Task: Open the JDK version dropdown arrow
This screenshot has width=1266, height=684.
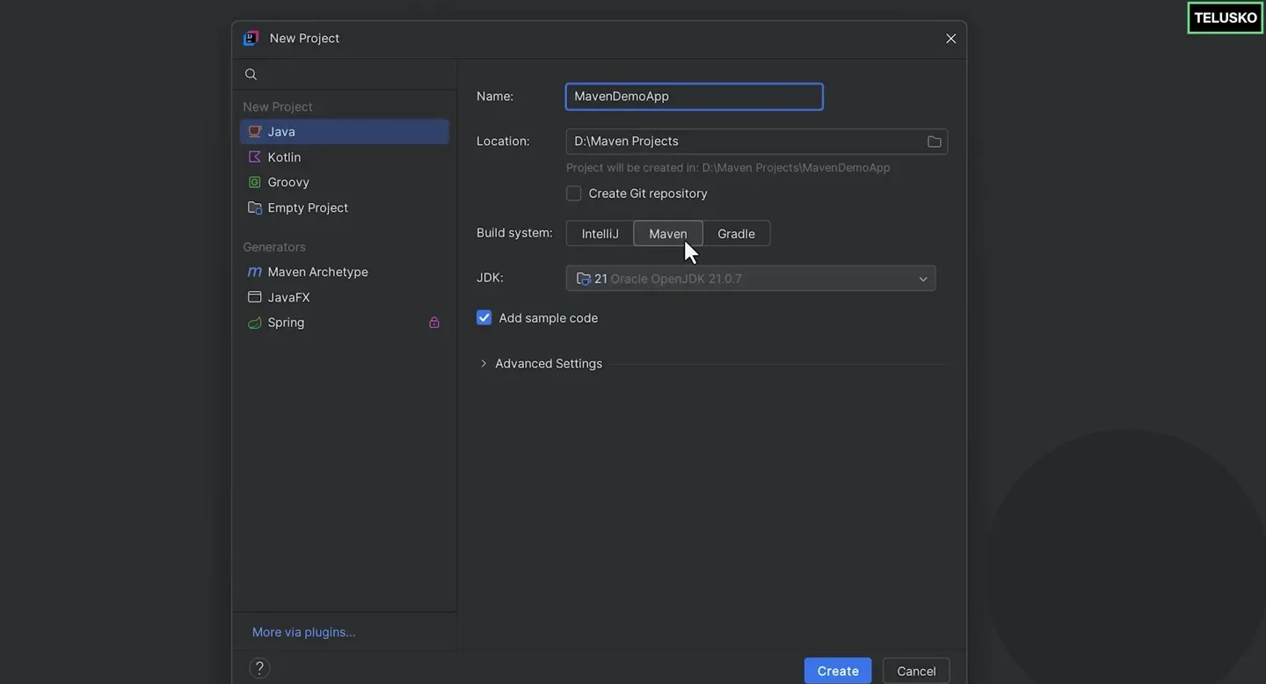Action: (923, 279)
